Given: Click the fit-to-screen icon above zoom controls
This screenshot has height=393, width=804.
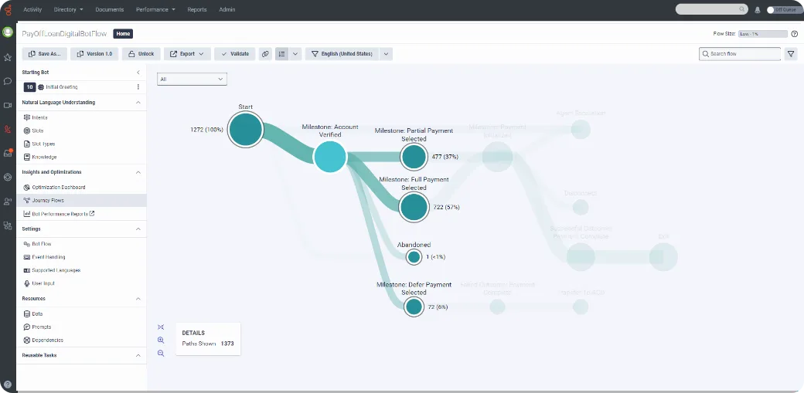Looking at the screenshot, I should [x=161, y=327].
